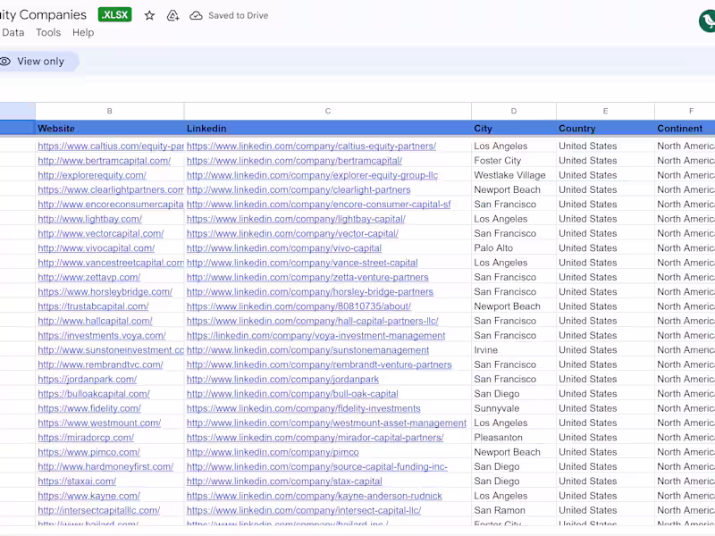The width and height of the screenshot is (715, 536).
Task: Star this spreadsheet document
Action: click(149, 15)
